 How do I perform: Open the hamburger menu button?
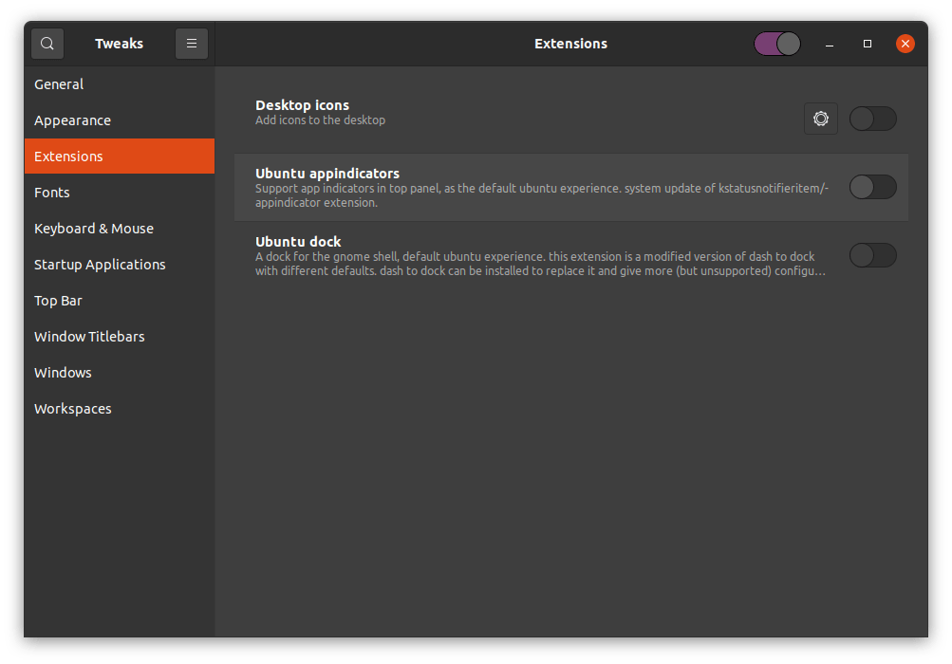tap(191, 44)
